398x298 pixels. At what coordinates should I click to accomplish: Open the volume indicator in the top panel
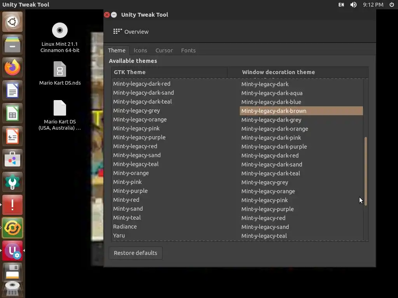tap(353, 5)
